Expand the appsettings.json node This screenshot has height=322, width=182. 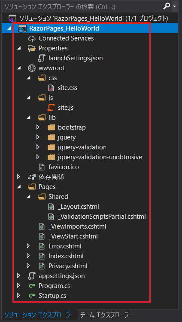(x=18, y=276)
